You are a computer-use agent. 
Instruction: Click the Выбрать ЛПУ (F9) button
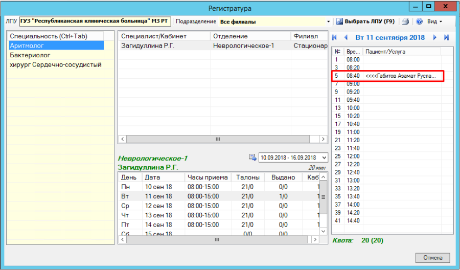click(365, 21)
